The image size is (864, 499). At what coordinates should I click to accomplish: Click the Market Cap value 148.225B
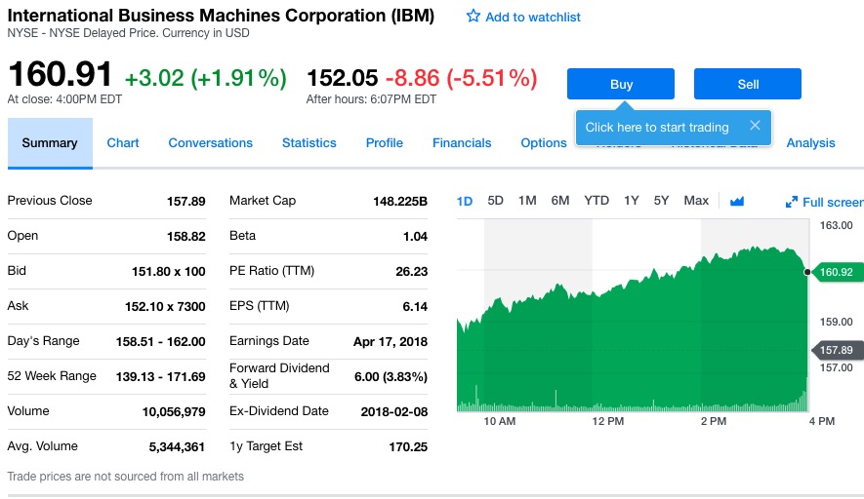click(x=400, y=202)
